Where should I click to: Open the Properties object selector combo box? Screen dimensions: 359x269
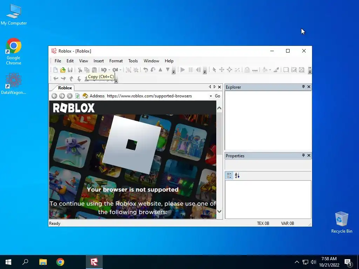point(268,165)
